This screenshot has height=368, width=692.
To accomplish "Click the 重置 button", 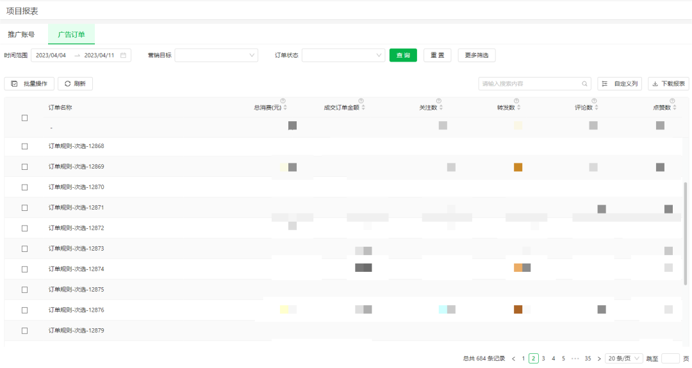I will click(438, 55).
